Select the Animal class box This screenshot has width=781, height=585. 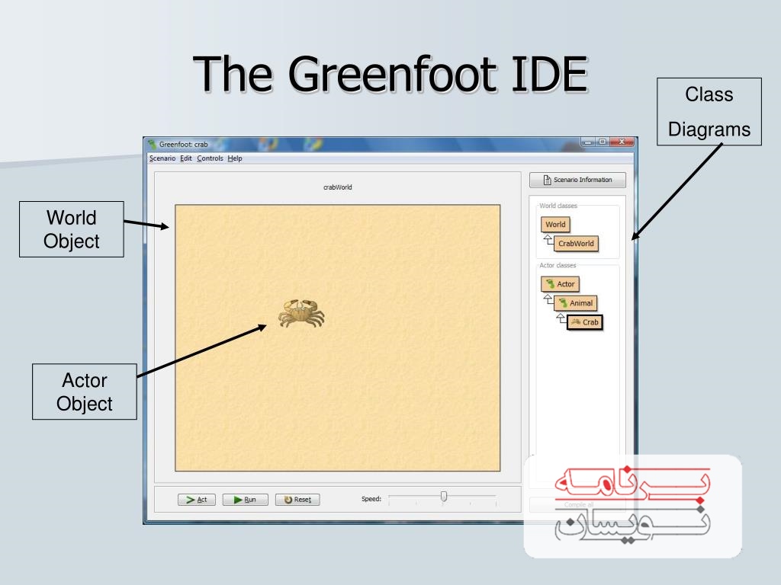[x=575, y=303]
